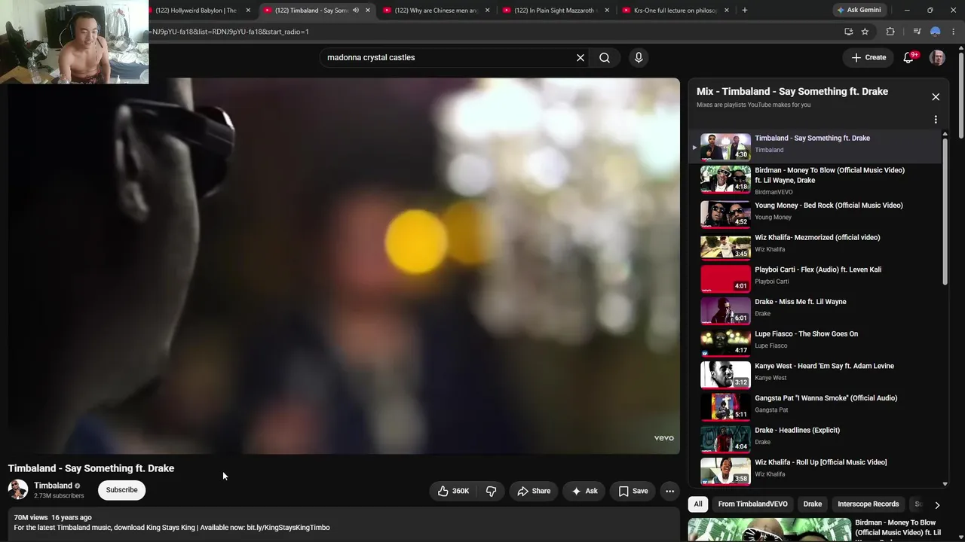Viewport: 965px width, 542px height.
Task: Close the Hollyweird Babylon tab
Action: tap(248, 11)
